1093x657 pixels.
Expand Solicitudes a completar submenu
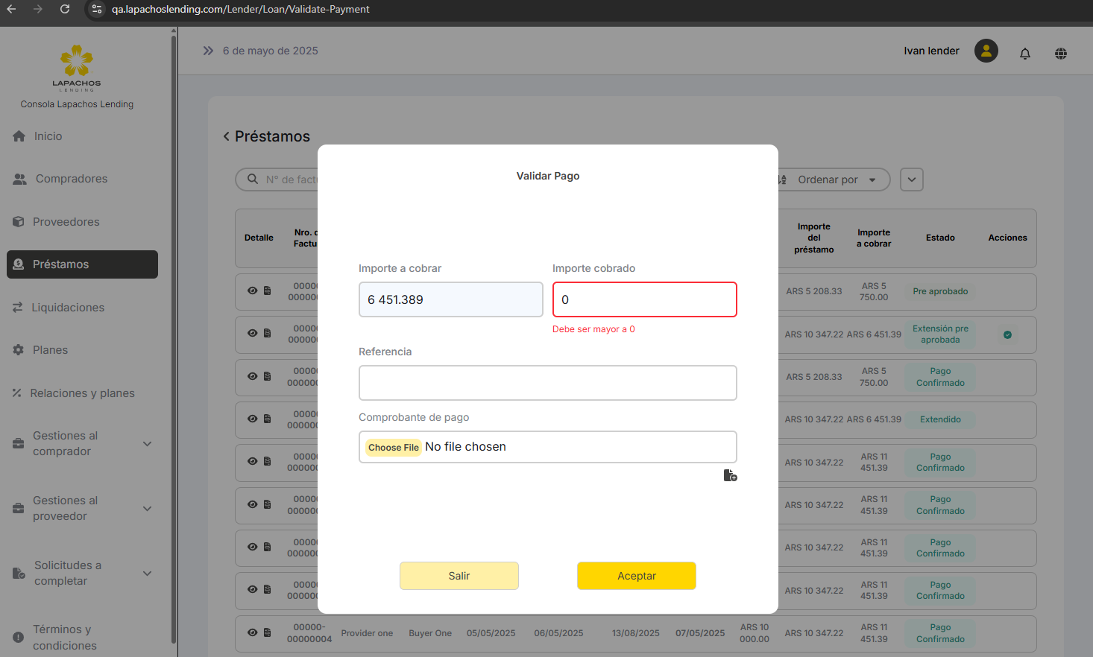(x=147, y=574)
